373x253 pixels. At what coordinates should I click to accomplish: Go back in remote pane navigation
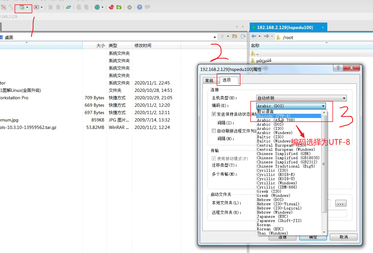click(254, 36)
